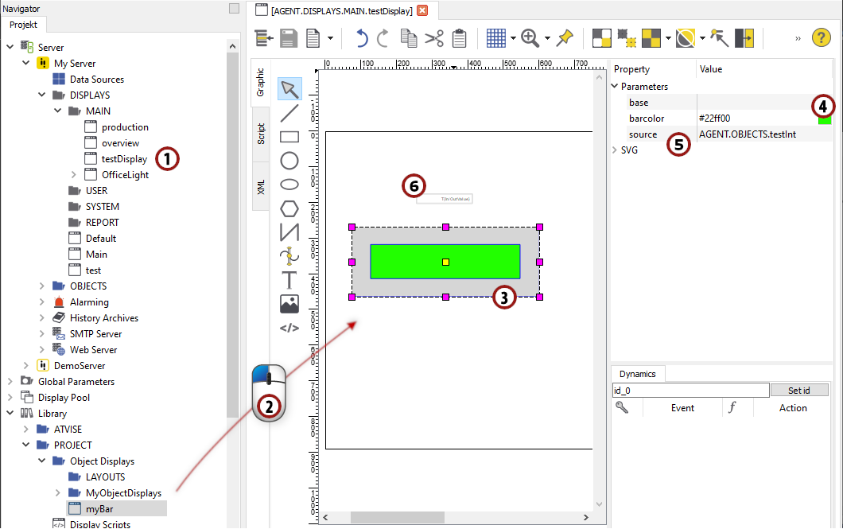The width and height of the screenshot is (843, 529).
Task: Switch to the Script tab
Action: coord(261,133)
